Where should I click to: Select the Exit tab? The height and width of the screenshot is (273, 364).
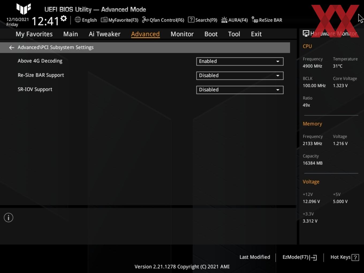(x=256, y=34)
